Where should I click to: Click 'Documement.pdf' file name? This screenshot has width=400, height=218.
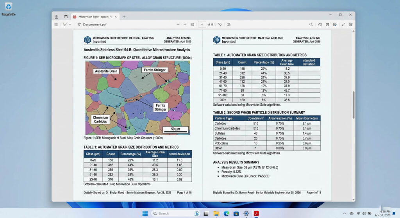[x=95, y=25]
